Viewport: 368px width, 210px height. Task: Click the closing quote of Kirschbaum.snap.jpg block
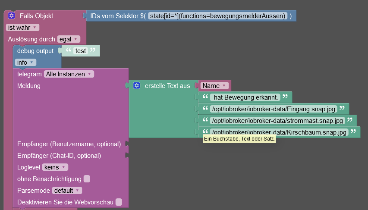point(353,131)
